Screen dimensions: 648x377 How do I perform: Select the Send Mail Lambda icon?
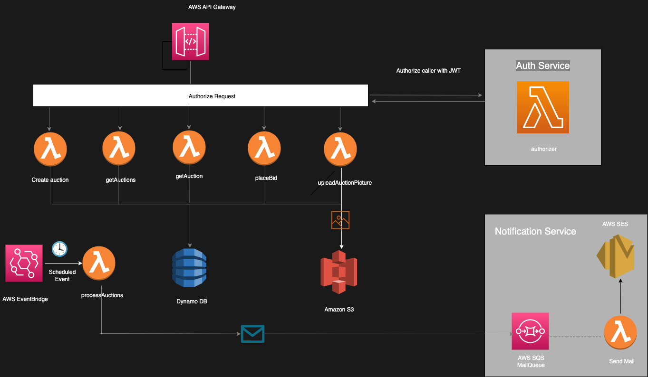pyautogui.click(x=620, y=333)
